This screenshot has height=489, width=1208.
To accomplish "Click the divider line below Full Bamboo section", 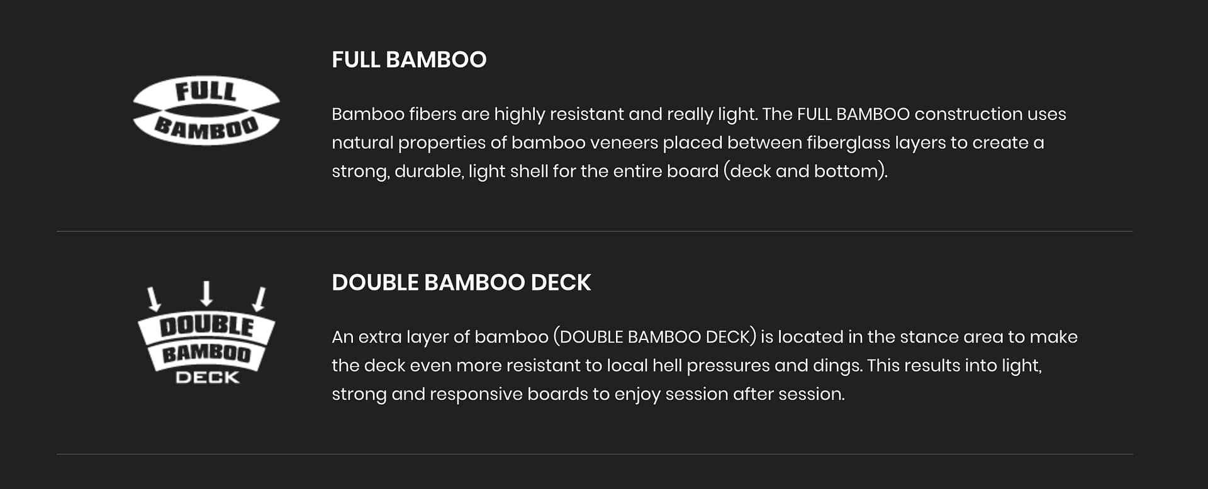I will click(595, 231).
